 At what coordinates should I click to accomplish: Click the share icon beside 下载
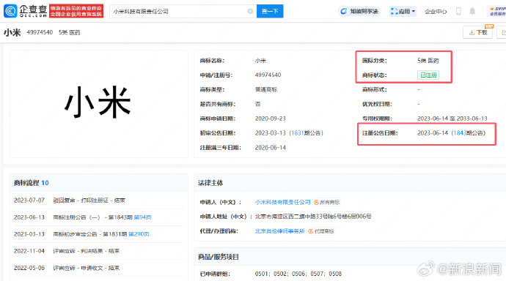pos(503,32)
